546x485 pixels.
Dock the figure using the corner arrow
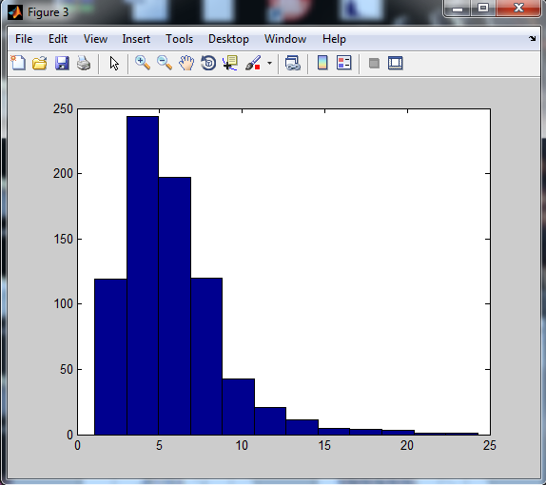click(532, 39)
